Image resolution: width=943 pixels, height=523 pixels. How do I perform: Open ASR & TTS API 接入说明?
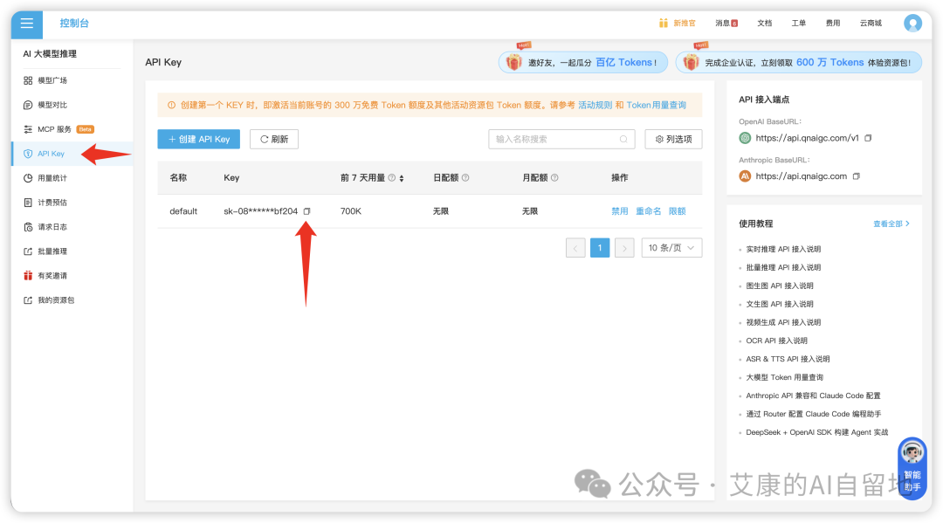point(788,359)
